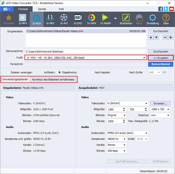Select the Stapelmodus radio button

click(60, 72)
